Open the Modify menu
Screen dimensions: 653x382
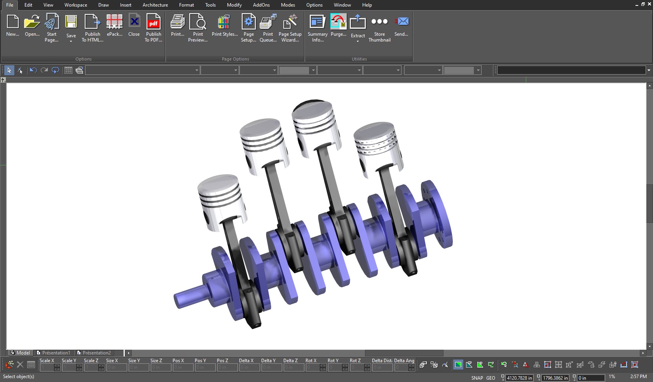(x=234, y=5)
